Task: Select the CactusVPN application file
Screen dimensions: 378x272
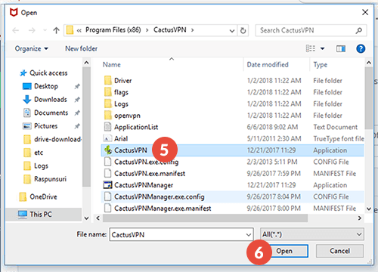Action: 232,150
